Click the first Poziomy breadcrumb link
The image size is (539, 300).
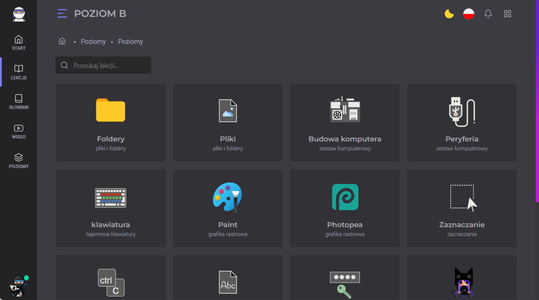tap(93, 42)
